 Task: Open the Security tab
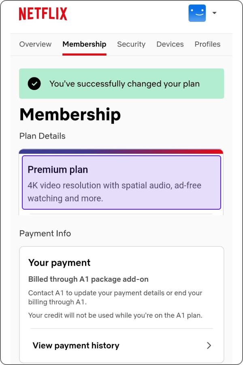[131, 44]
